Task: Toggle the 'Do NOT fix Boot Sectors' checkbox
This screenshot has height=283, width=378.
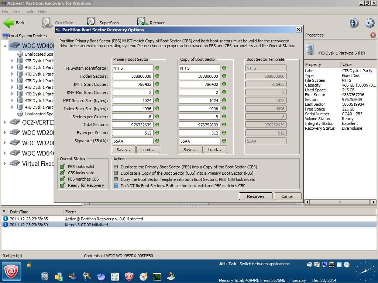Action: tap(116, 186)
